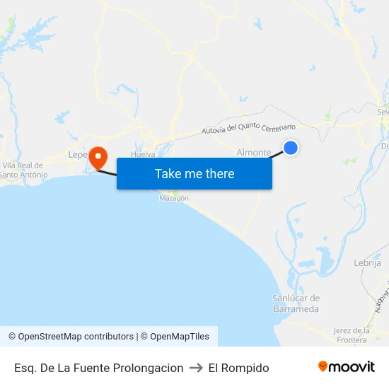Open the Moovit logo
389x389 pixels.
(347, 367)
